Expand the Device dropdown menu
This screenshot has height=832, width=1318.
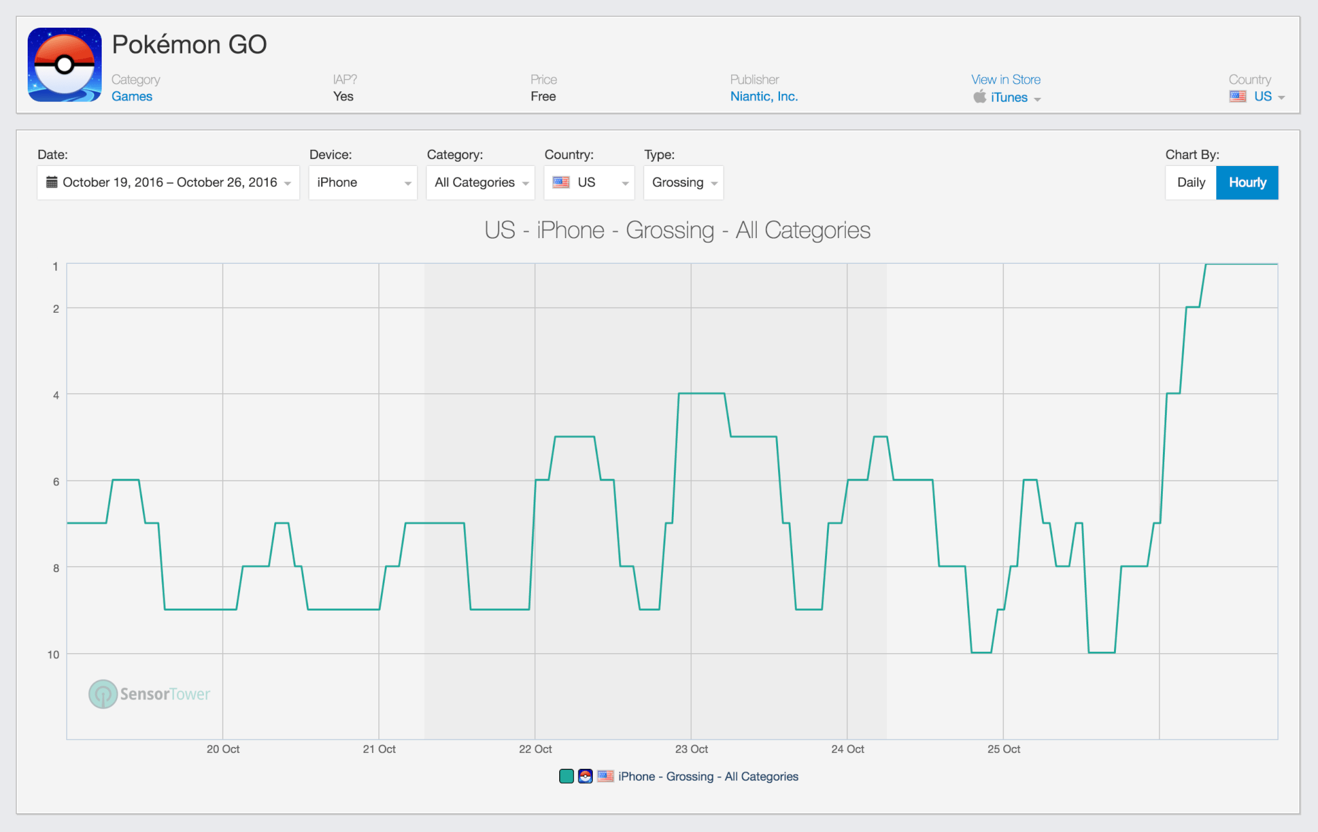point(364,182)
